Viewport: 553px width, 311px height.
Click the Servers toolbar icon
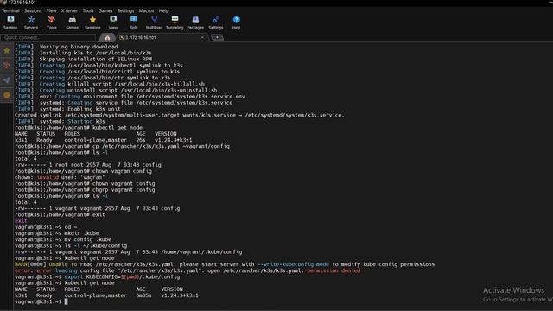(x=31, y=22)
